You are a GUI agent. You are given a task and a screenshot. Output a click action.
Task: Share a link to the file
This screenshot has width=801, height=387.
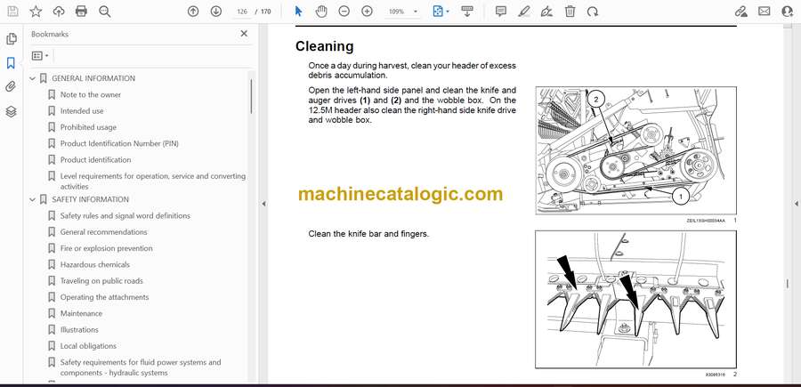point(741,12)
